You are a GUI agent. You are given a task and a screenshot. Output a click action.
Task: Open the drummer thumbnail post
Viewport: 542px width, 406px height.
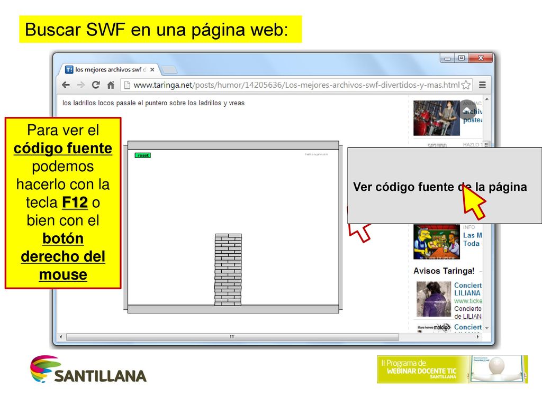click(x=437, y=118)
